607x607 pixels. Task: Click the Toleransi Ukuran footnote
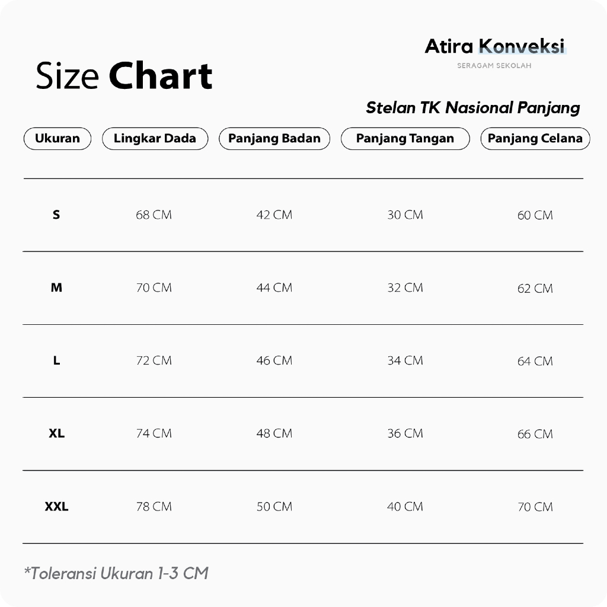point(116,573)
